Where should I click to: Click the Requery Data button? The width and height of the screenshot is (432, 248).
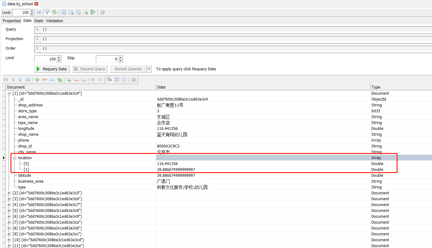(x=51, y=69)
